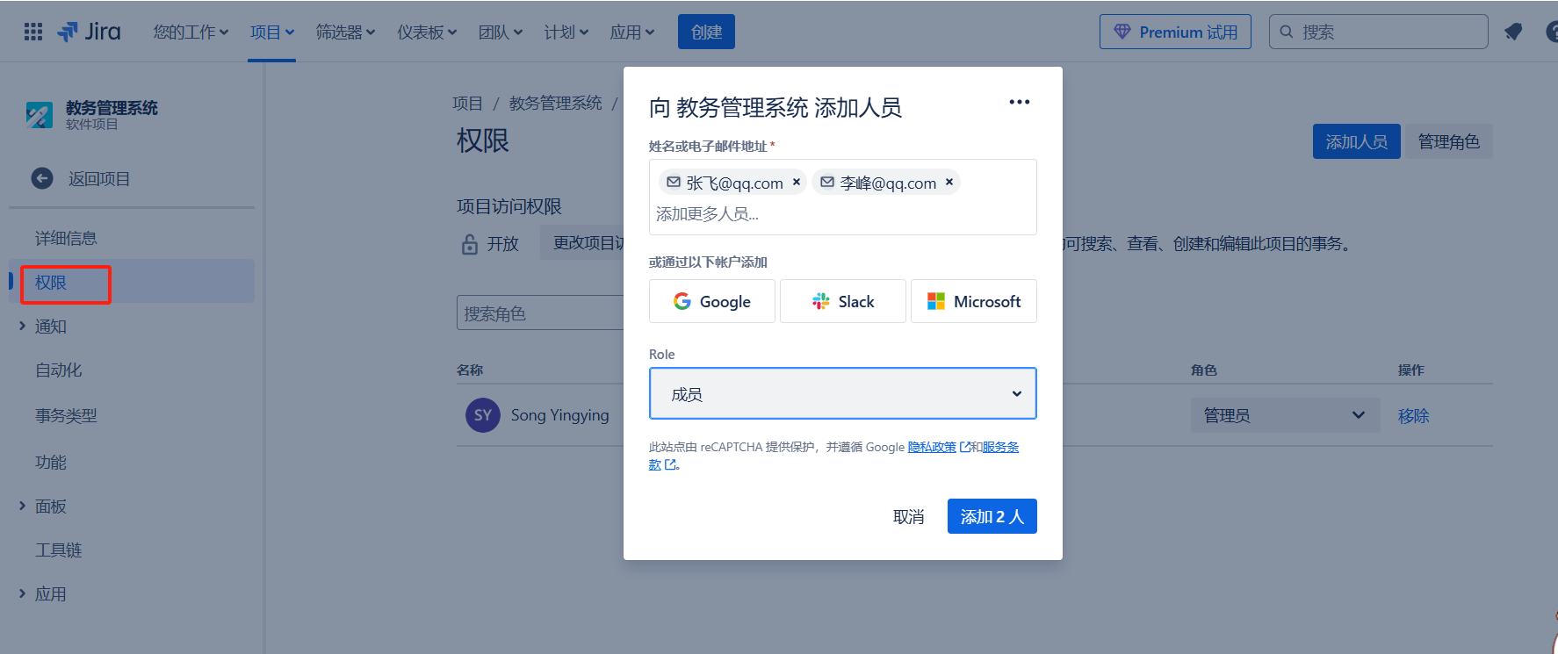Screen dimensions: 1558x654
Task: Add people via Microsoft account
Action: pos(974,301)
